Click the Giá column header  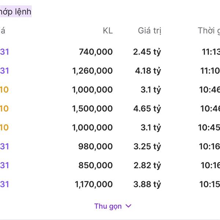3,31
